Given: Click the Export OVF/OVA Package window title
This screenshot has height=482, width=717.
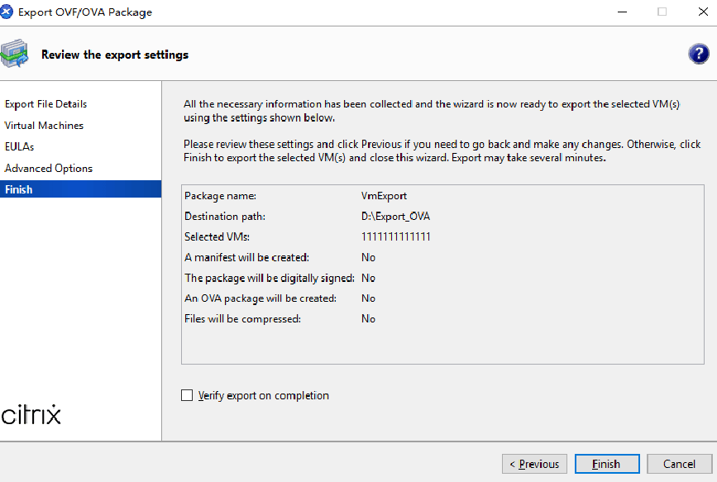Looking at the screenshot, I should [85, 12].
